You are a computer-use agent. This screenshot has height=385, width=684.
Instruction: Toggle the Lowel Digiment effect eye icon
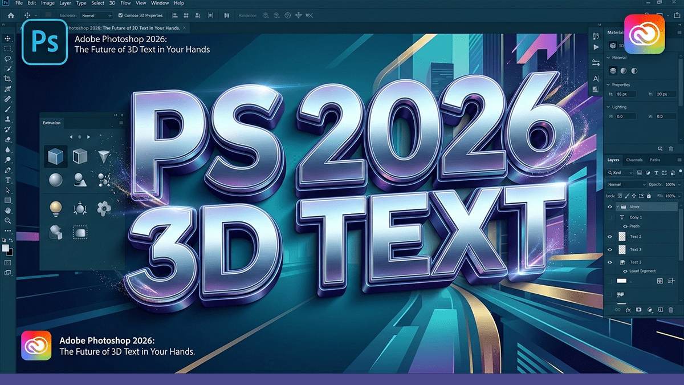click(625, 271)
